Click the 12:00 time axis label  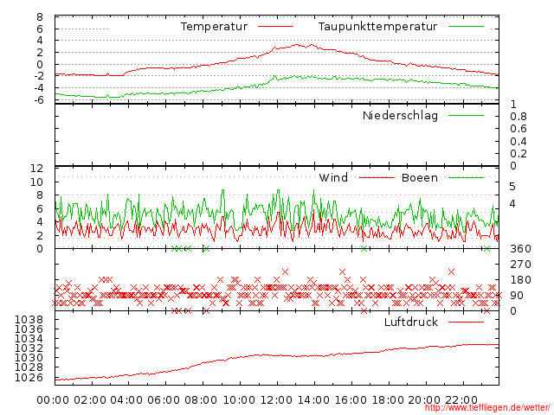(x=276, y=400)
